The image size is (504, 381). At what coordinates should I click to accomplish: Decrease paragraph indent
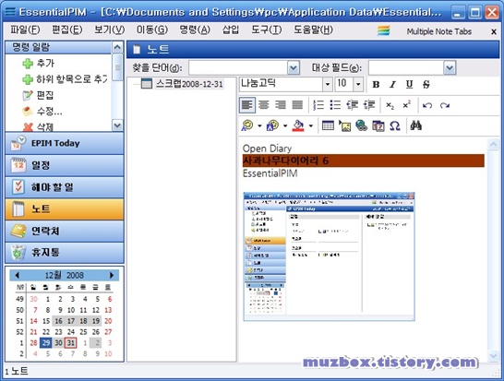pyautogui.click(x=353, y=105)
